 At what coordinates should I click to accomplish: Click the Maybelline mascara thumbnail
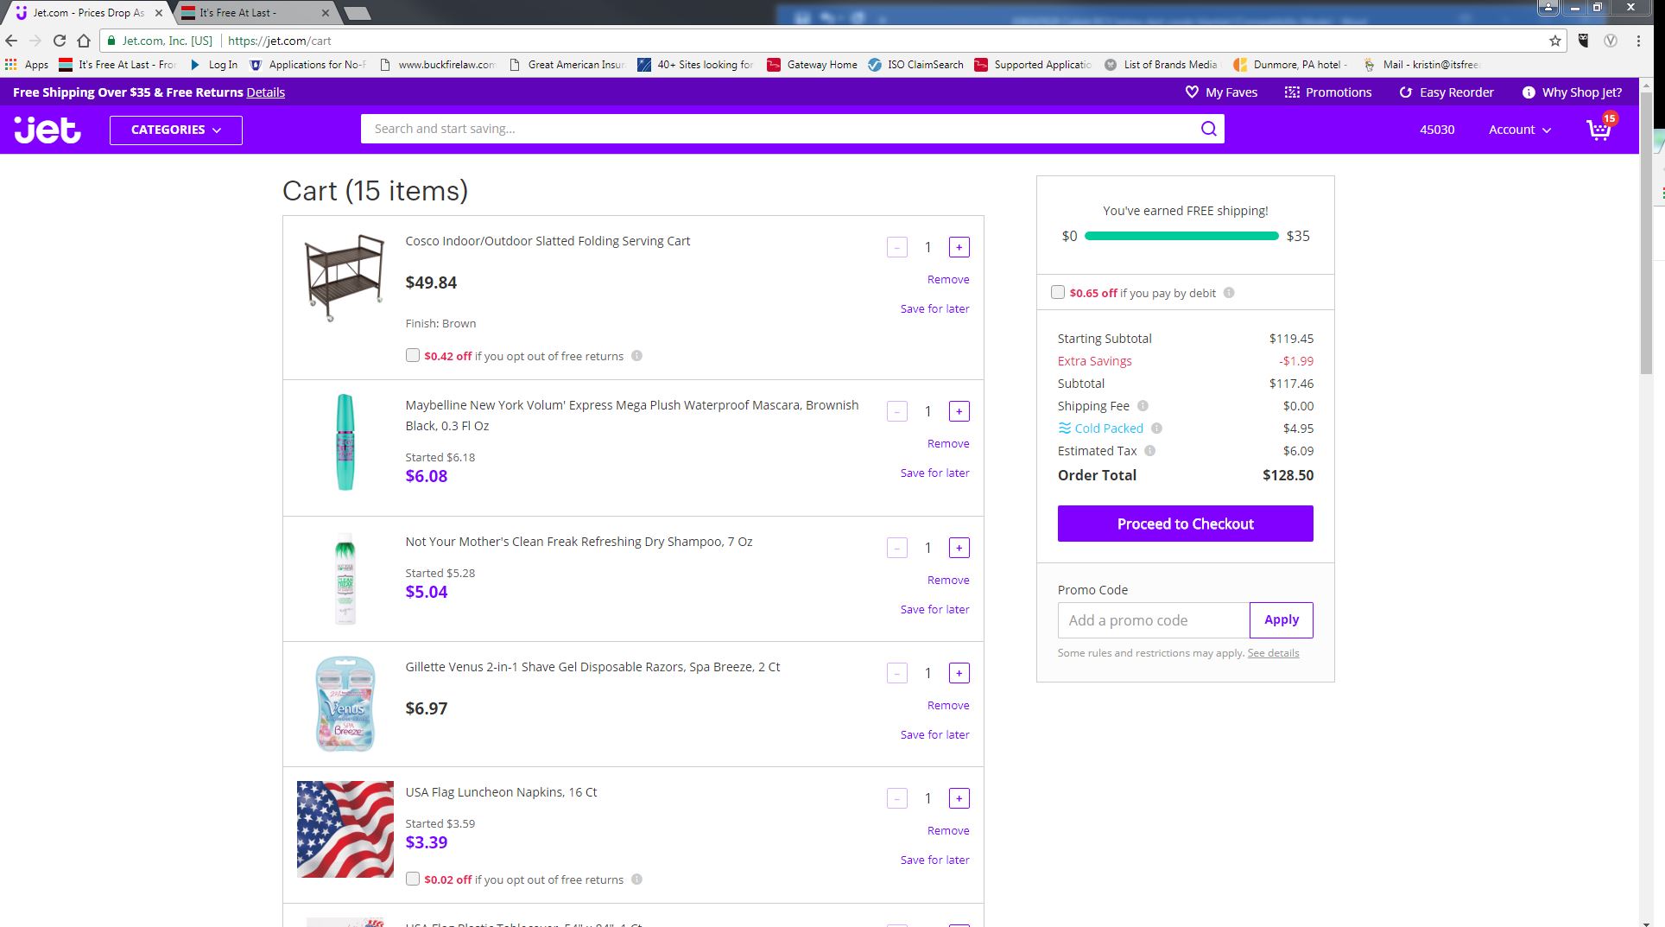(345, 442)
